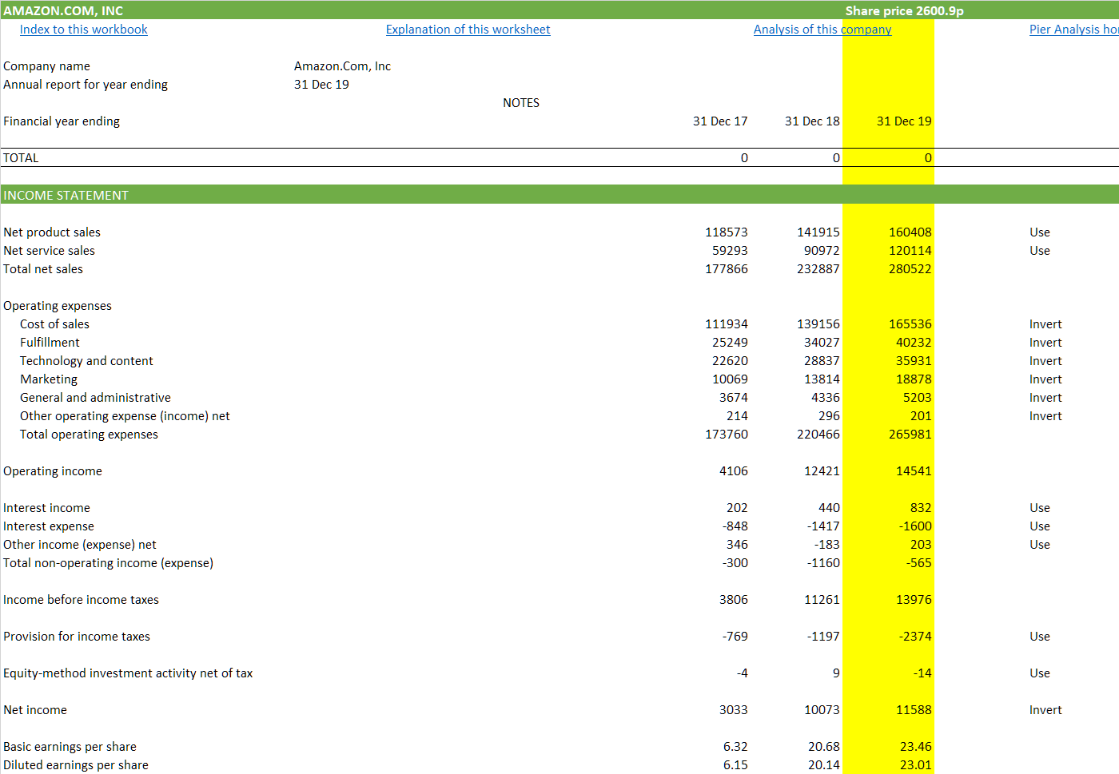Select 'Total non-operating income (expense)' label

tap(108, 563)
